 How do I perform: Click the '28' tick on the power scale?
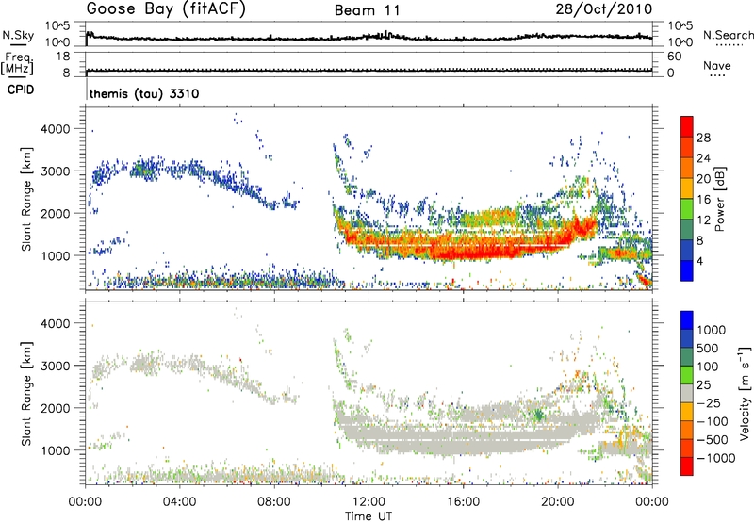(x=703, y=138)
